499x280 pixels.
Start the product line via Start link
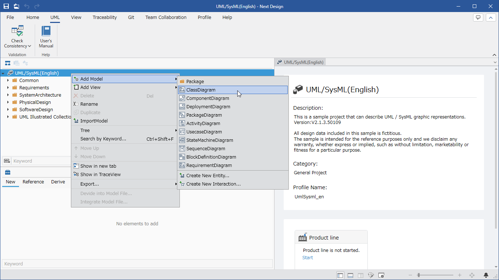pos(307,257)
